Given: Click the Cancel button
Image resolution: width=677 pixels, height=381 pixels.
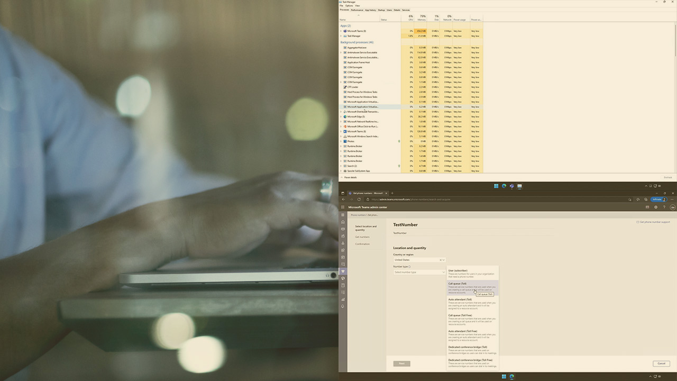Looking at the screenshot, I should (x=661, y=364).
